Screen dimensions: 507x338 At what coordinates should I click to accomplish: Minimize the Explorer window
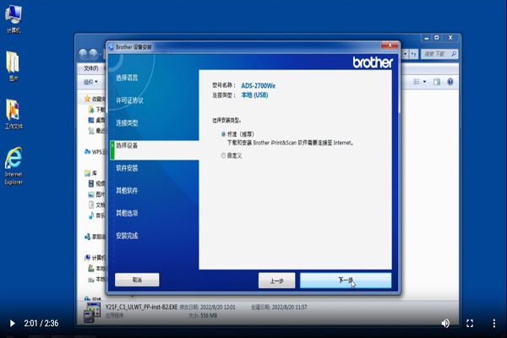pos(427,38)
